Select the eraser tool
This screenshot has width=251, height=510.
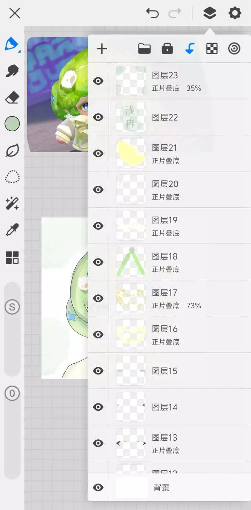[x=12, y=98]
